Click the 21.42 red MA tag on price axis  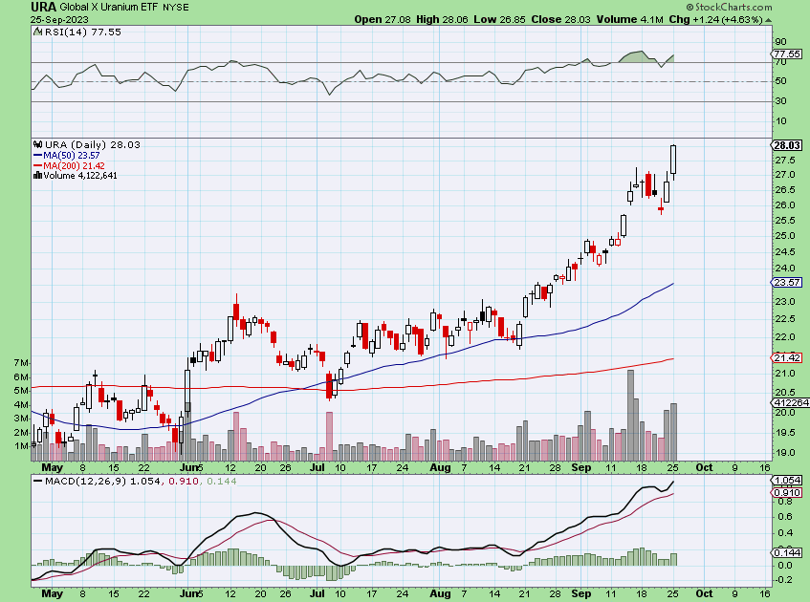click(787, 357)
